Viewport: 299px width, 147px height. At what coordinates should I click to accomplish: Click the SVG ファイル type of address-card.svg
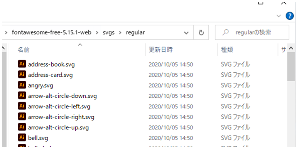point(235,75)
